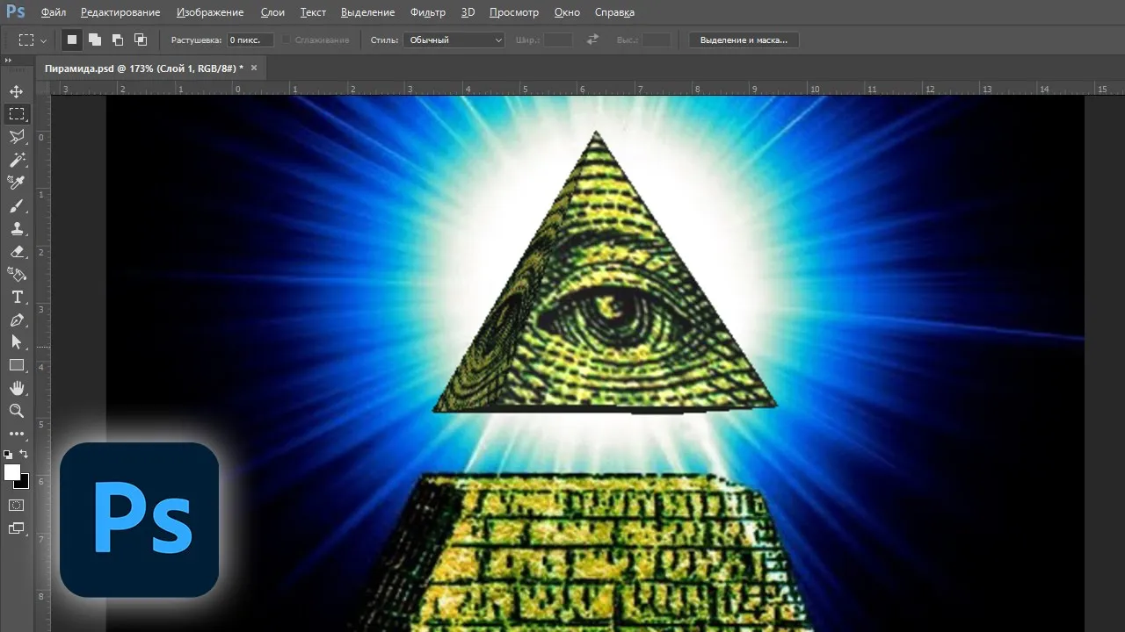Select the Pen tool
This screenshot has width=1125, height=632.
(17, 320)
